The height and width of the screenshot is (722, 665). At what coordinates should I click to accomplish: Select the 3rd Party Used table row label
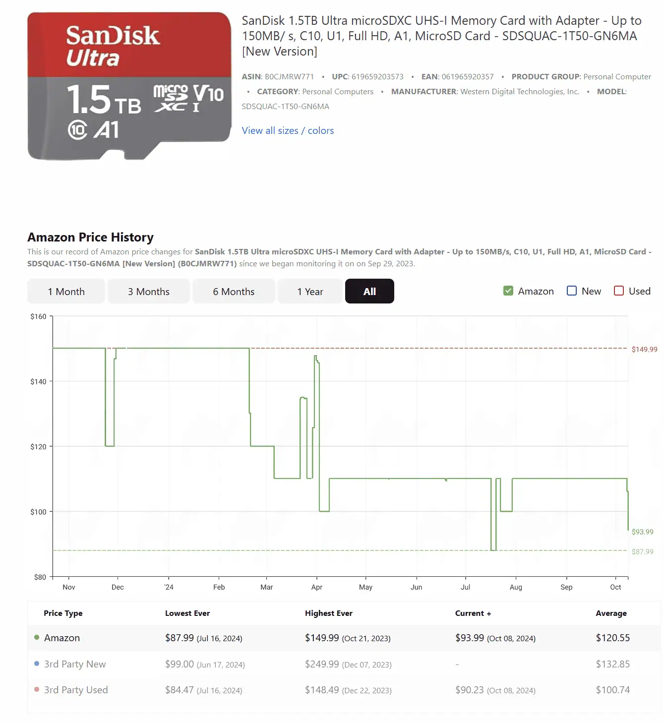coord(76,690)
